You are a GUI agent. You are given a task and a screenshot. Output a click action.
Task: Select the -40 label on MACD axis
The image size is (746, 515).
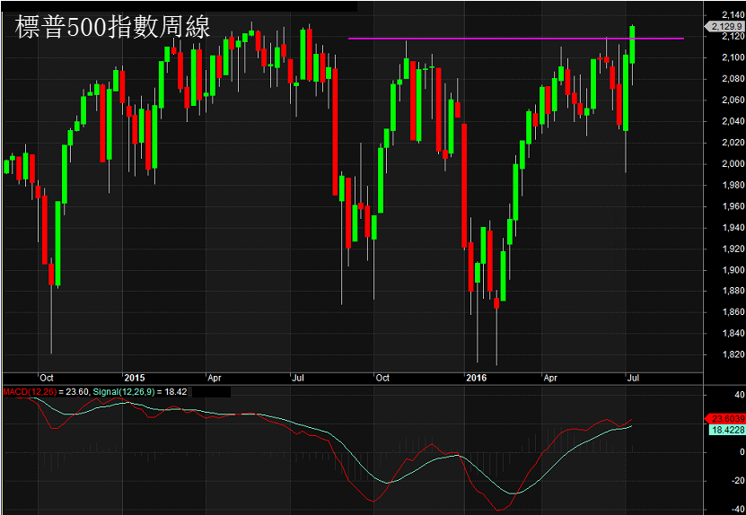(738, 510)
